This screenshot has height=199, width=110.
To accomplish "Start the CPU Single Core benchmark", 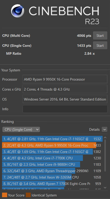I will pyautogui.click(x=100, y=46).
